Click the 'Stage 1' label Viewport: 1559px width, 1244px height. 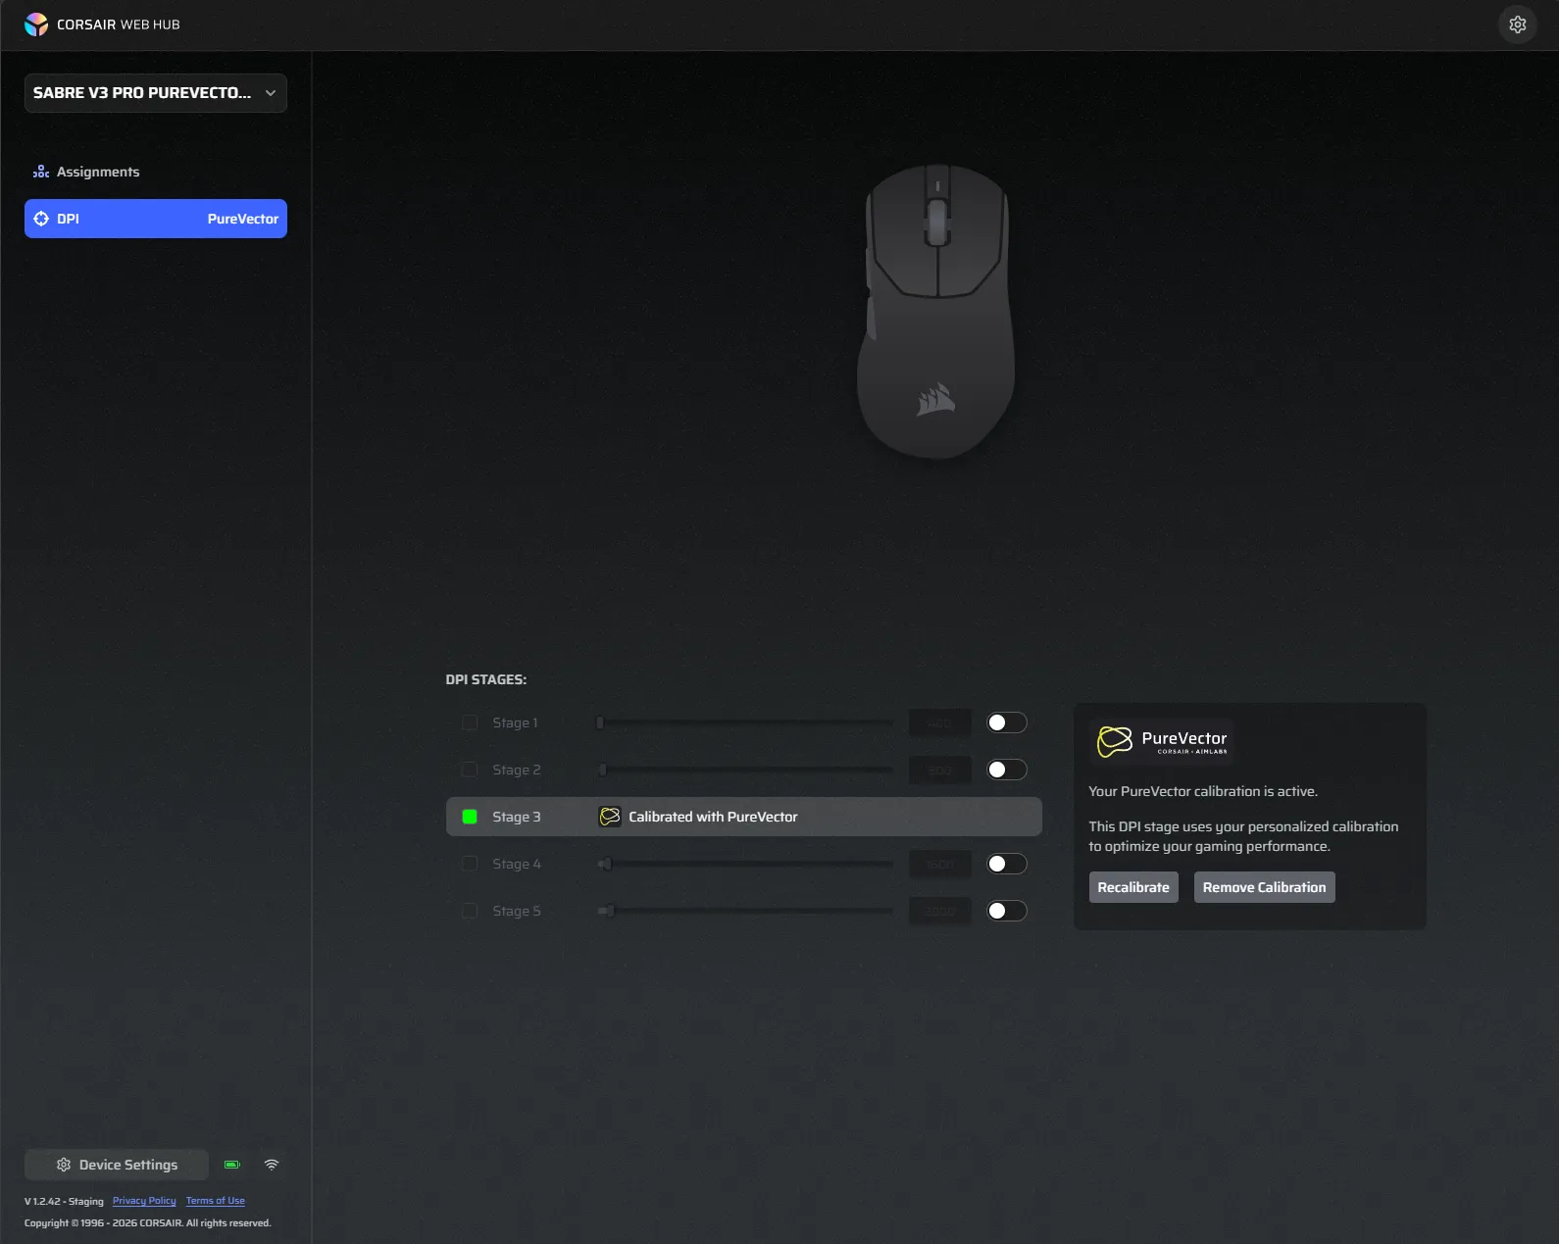515,722
